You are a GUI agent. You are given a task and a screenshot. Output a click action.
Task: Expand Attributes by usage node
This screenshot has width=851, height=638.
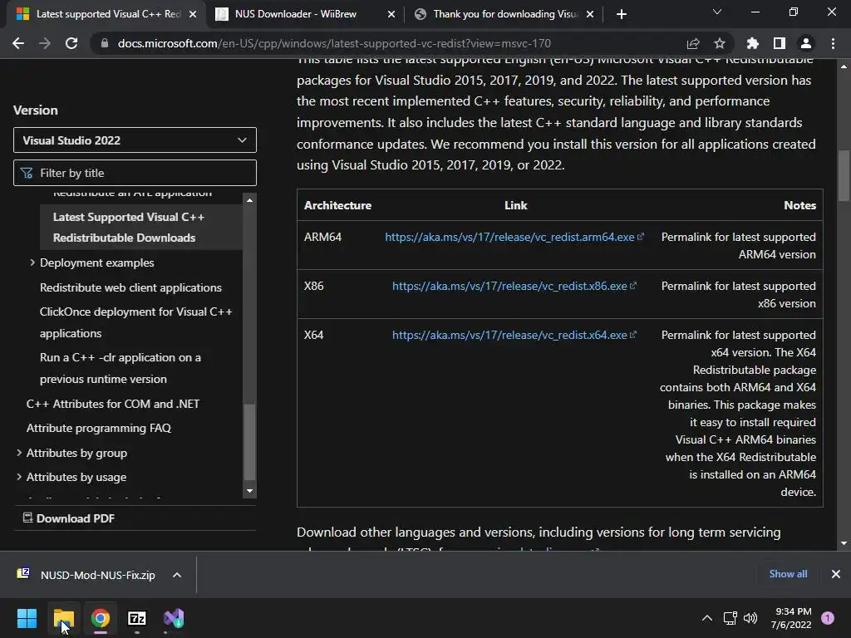click(x=19, y=477)
